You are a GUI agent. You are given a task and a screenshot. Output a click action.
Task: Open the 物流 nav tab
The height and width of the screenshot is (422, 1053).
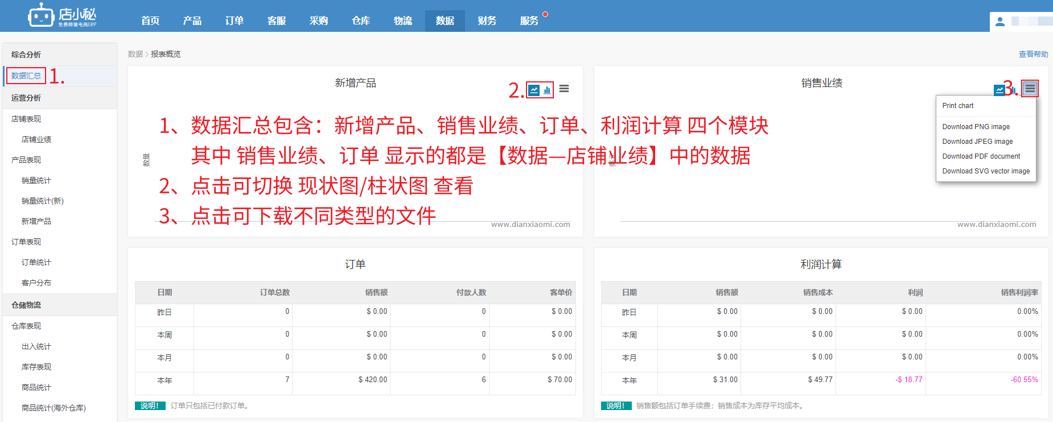pyautogui.click(x=403, y=20)
